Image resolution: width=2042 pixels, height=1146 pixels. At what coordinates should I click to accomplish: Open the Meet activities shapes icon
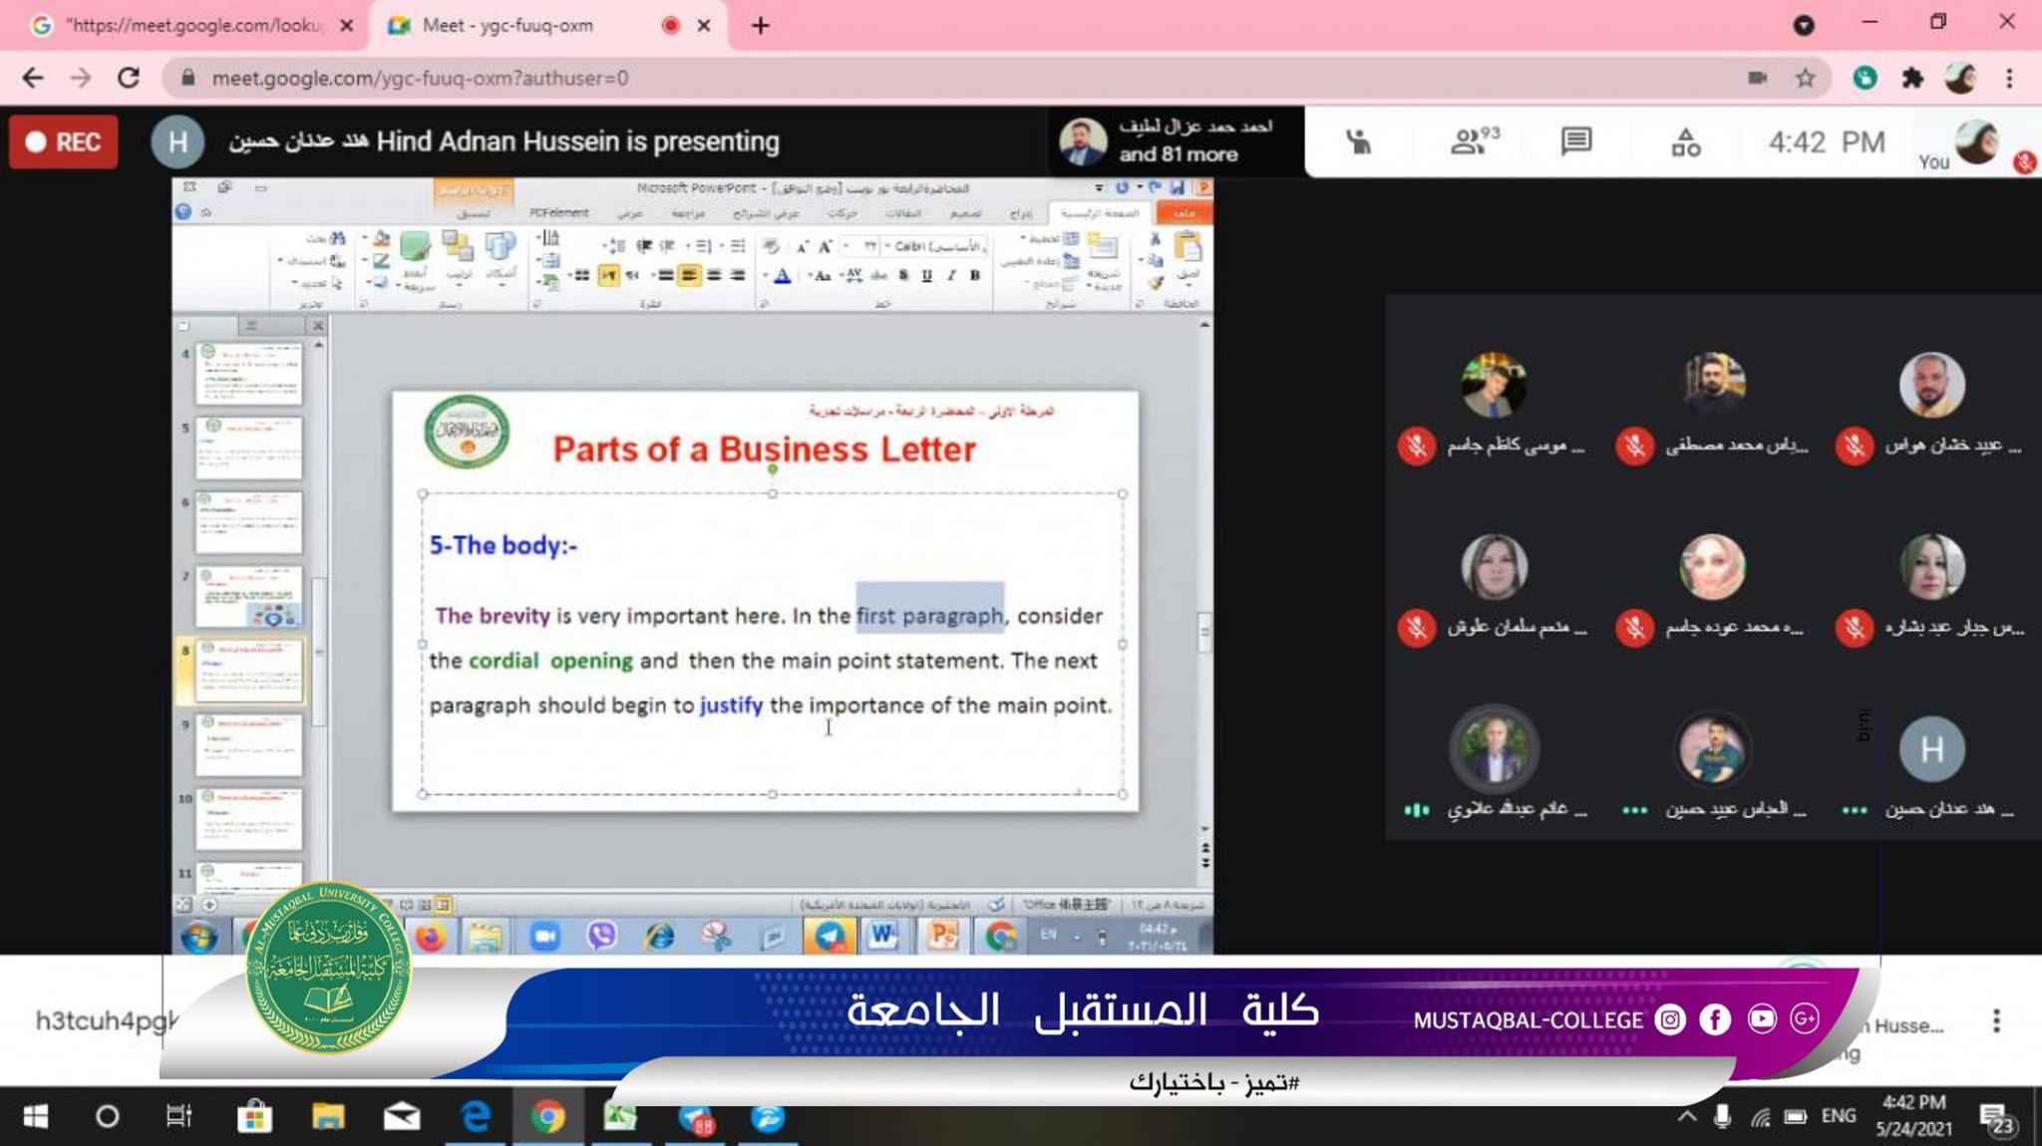(x=1685, y=143)
